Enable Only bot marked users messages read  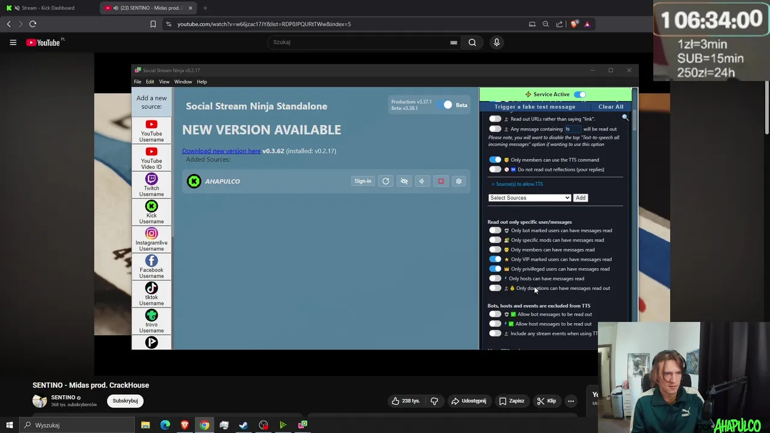coord(495,230)
